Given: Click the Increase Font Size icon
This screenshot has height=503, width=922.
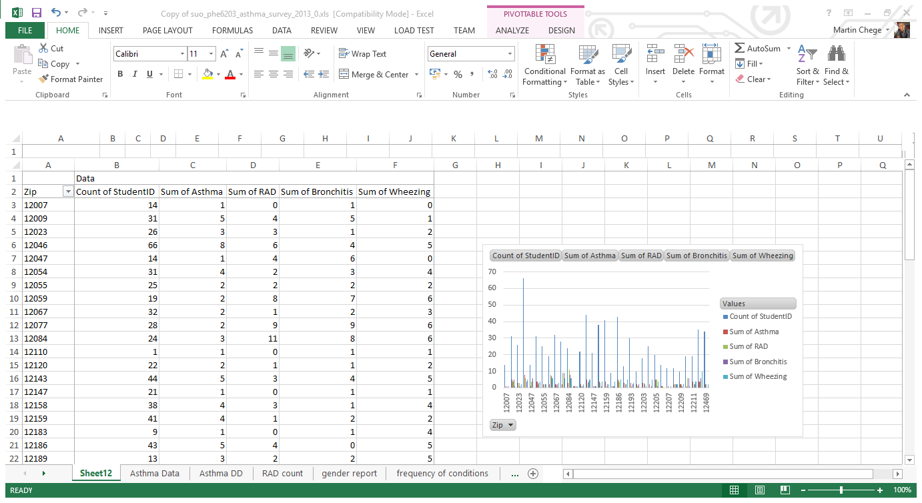Looking at the screenshot, I should coord(224,54).
